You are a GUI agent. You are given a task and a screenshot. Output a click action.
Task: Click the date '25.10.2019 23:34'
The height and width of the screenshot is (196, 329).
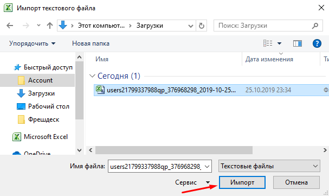tap(268, 90)
